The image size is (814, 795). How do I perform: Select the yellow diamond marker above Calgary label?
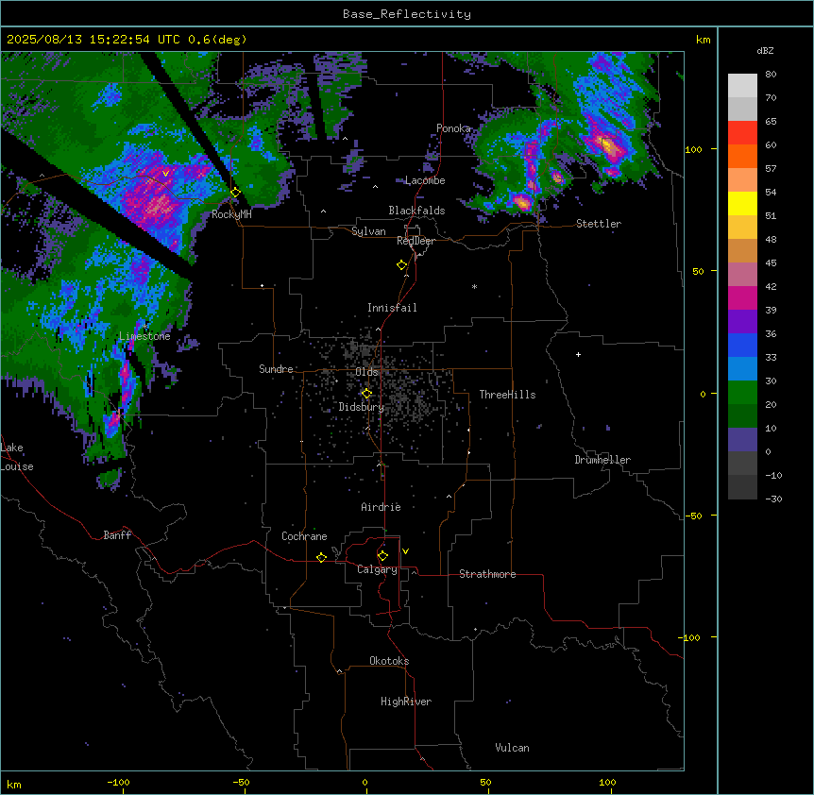[382, 556]
